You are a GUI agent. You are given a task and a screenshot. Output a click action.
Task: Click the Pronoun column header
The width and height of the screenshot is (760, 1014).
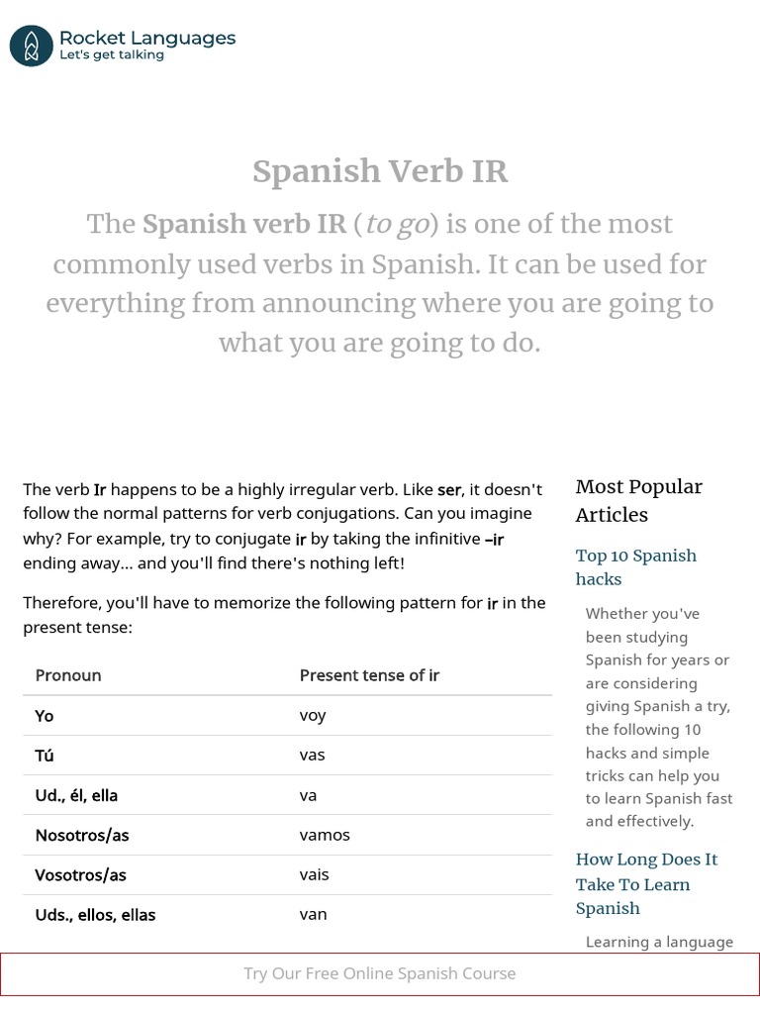click(68, 675)
